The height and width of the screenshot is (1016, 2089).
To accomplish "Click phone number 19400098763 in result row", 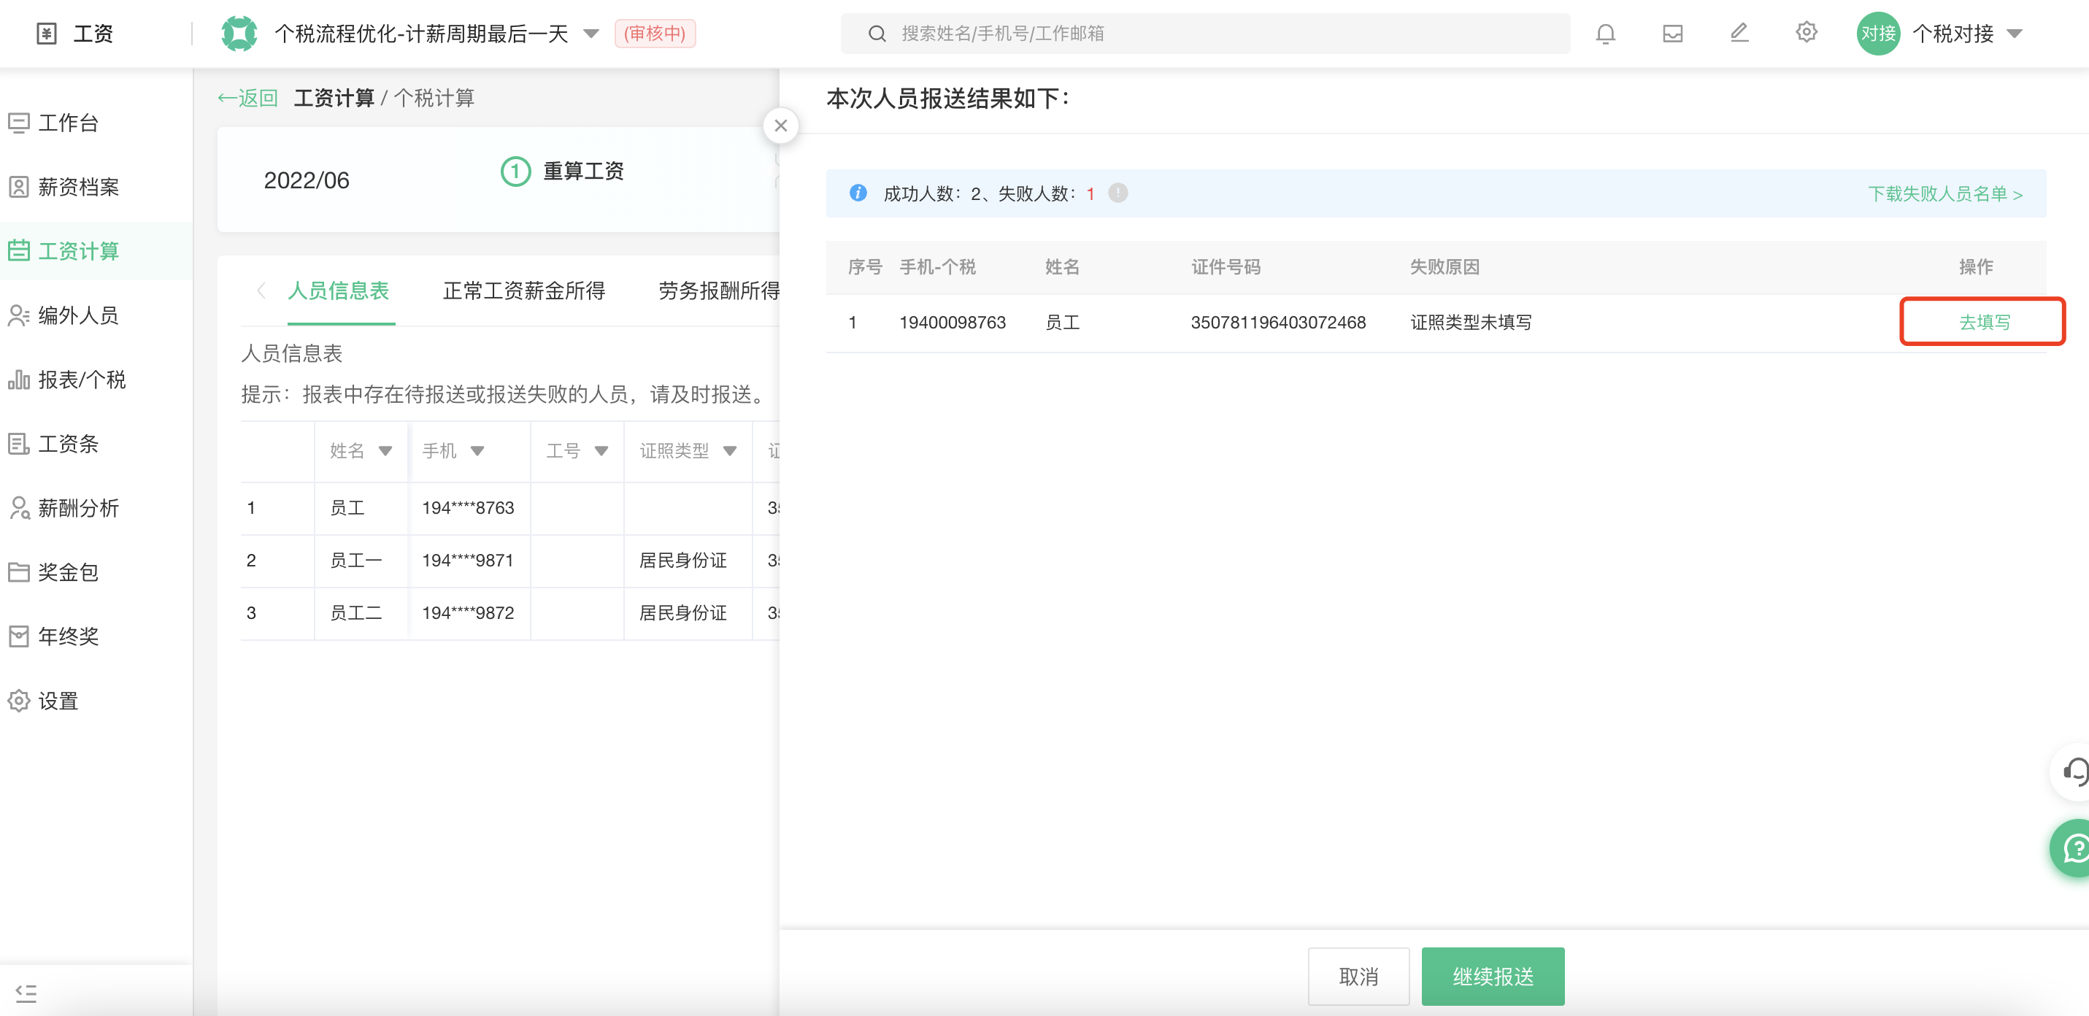I will pos(952,322).
